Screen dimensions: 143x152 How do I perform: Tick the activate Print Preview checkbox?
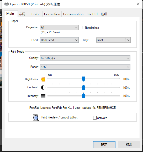95,118
